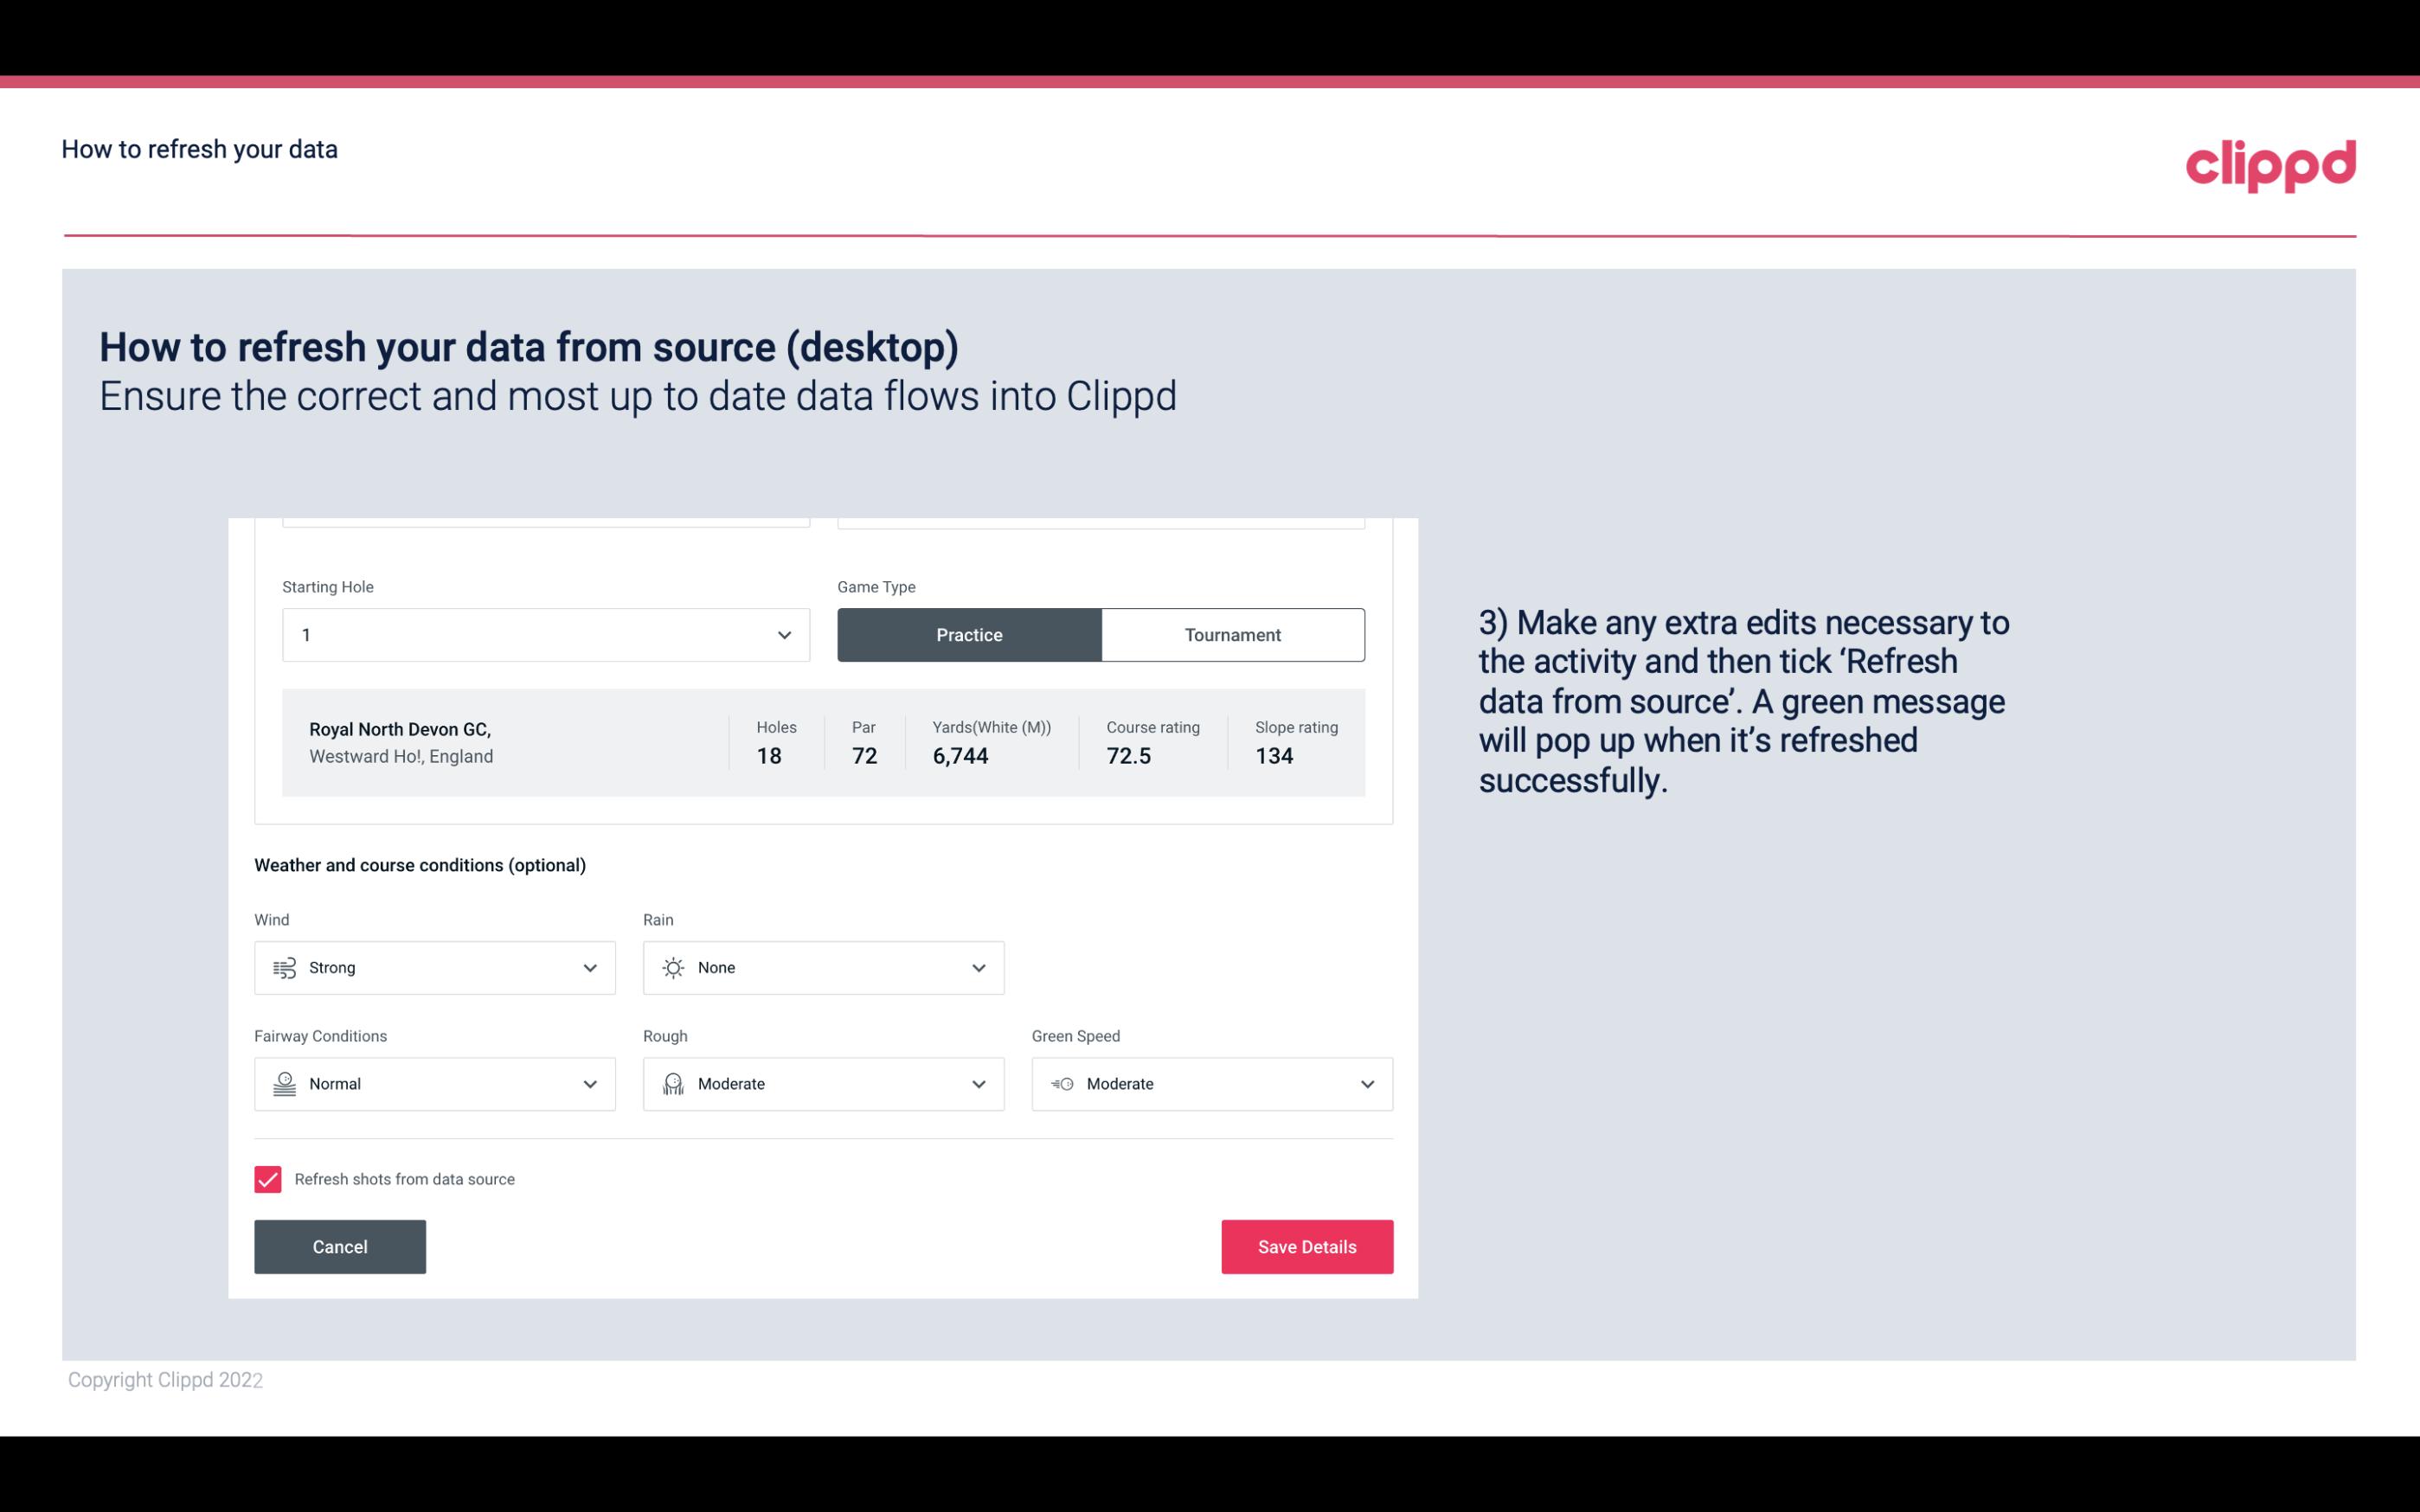Click the Cancel button
This screenshot has width=2420, height=1512.
point(340,1247)
